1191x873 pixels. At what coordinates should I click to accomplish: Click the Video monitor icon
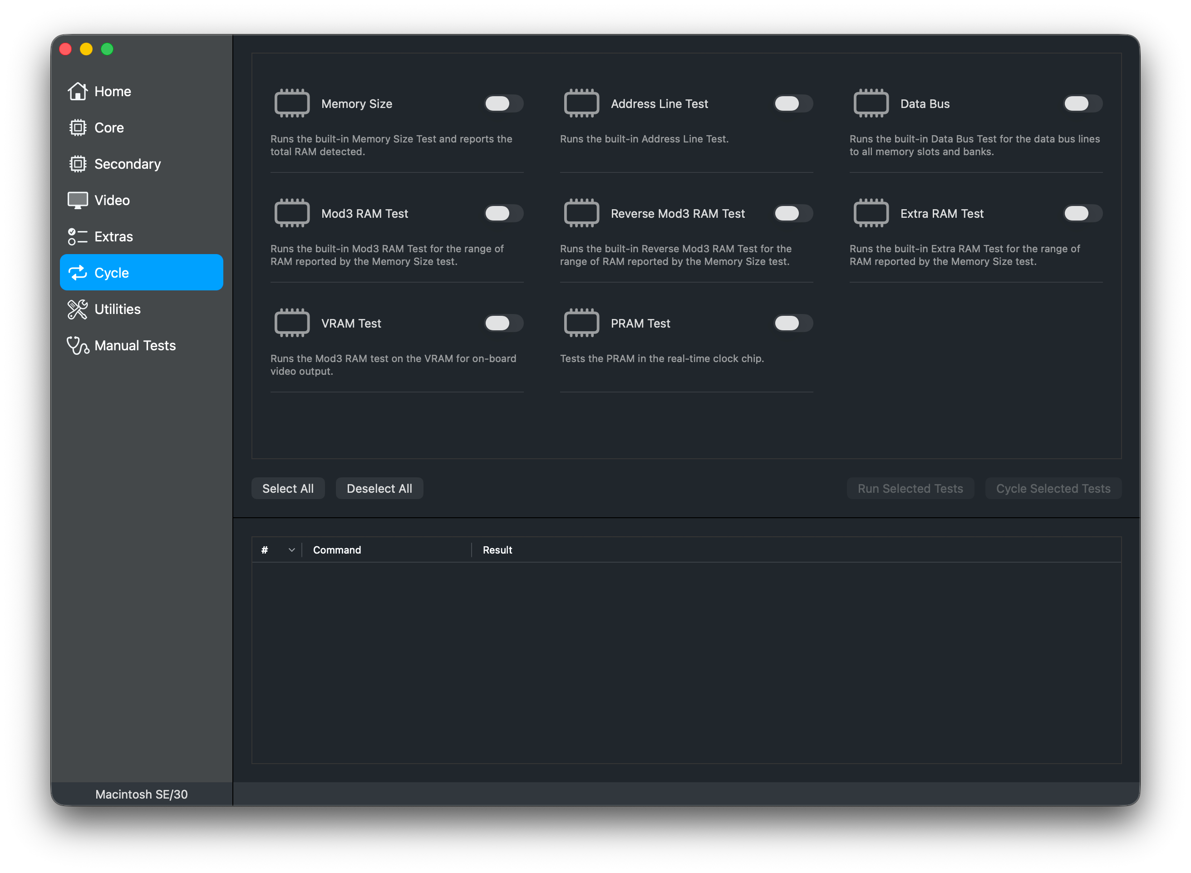point(77,200)
